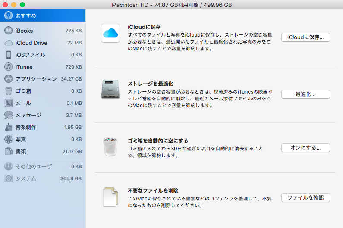Click the iCloudに保存 heading
The image size is (343, 228).
click(144, 27)
